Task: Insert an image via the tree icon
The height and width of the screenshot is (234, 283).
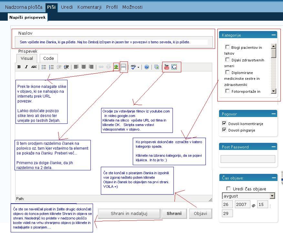Action: click(116, 67)
